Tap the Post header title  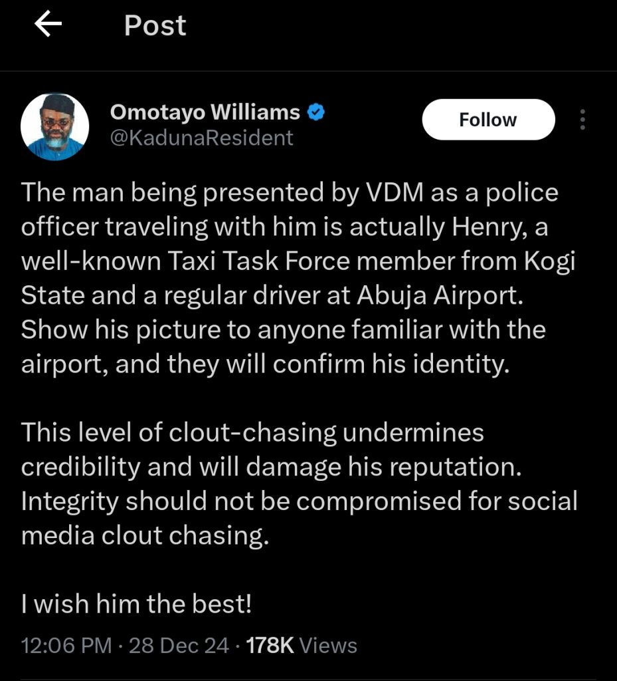[155, 26]
